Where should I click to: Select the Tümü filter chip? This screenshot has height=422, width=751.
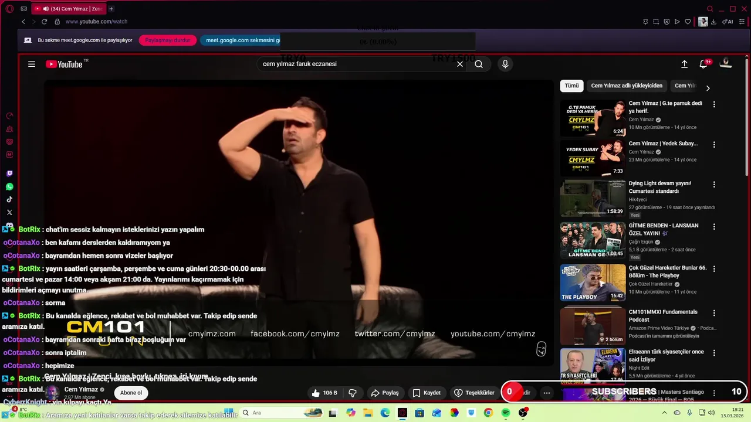[571, 86]
